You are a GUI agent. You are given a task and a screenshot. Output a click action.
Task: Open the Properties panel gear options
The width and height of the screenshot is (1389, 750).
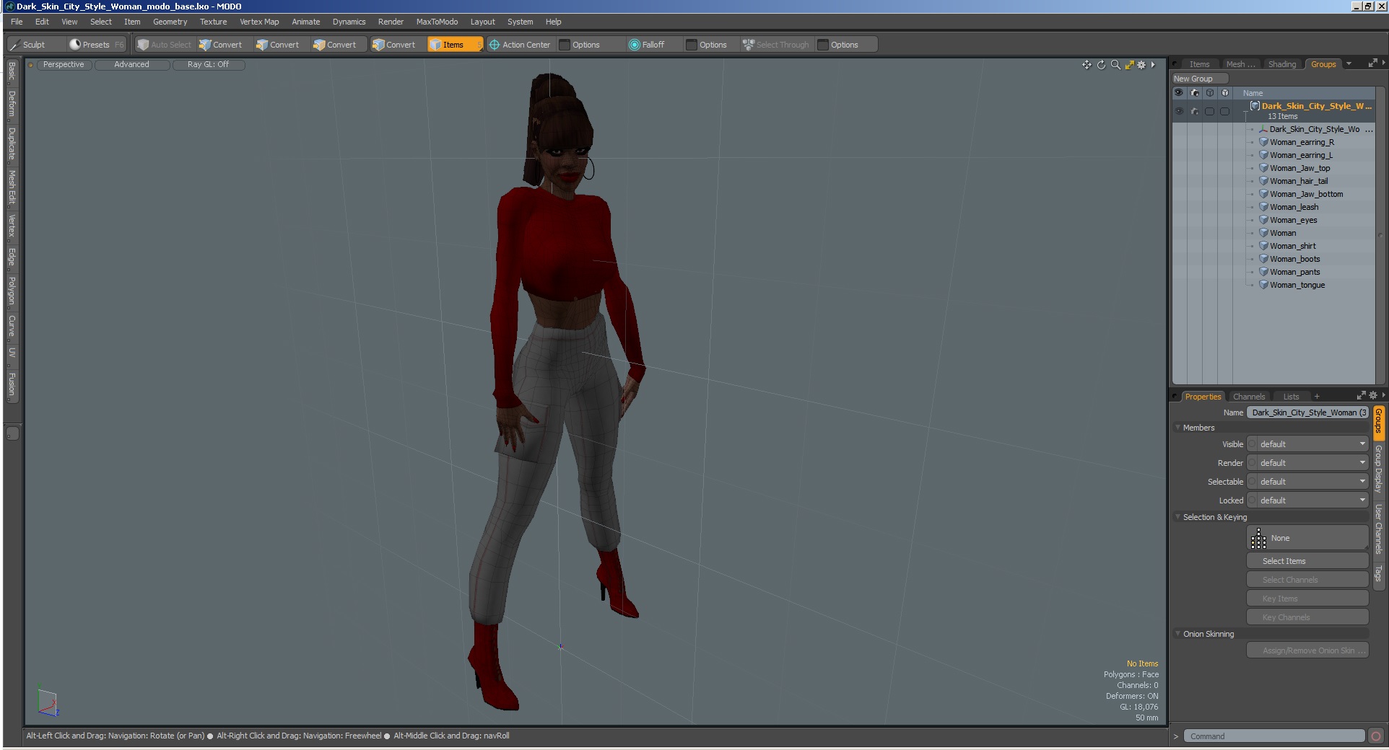[1373, 395]
